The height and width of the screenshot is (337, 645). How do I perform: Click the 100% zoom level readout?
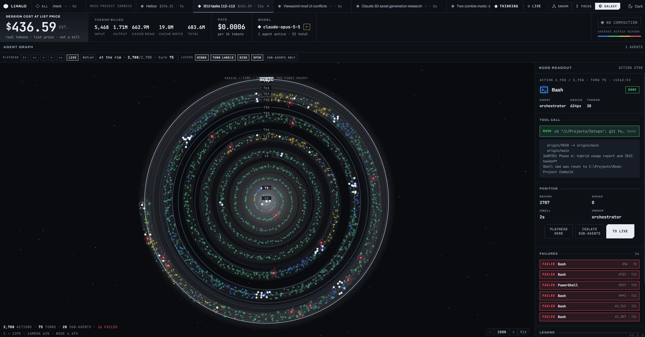[502, 332]
